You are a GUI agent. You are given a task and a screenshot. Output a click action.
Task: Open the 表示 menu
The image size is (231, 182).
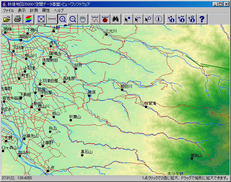pyautogui.click(x=22, y=10)
